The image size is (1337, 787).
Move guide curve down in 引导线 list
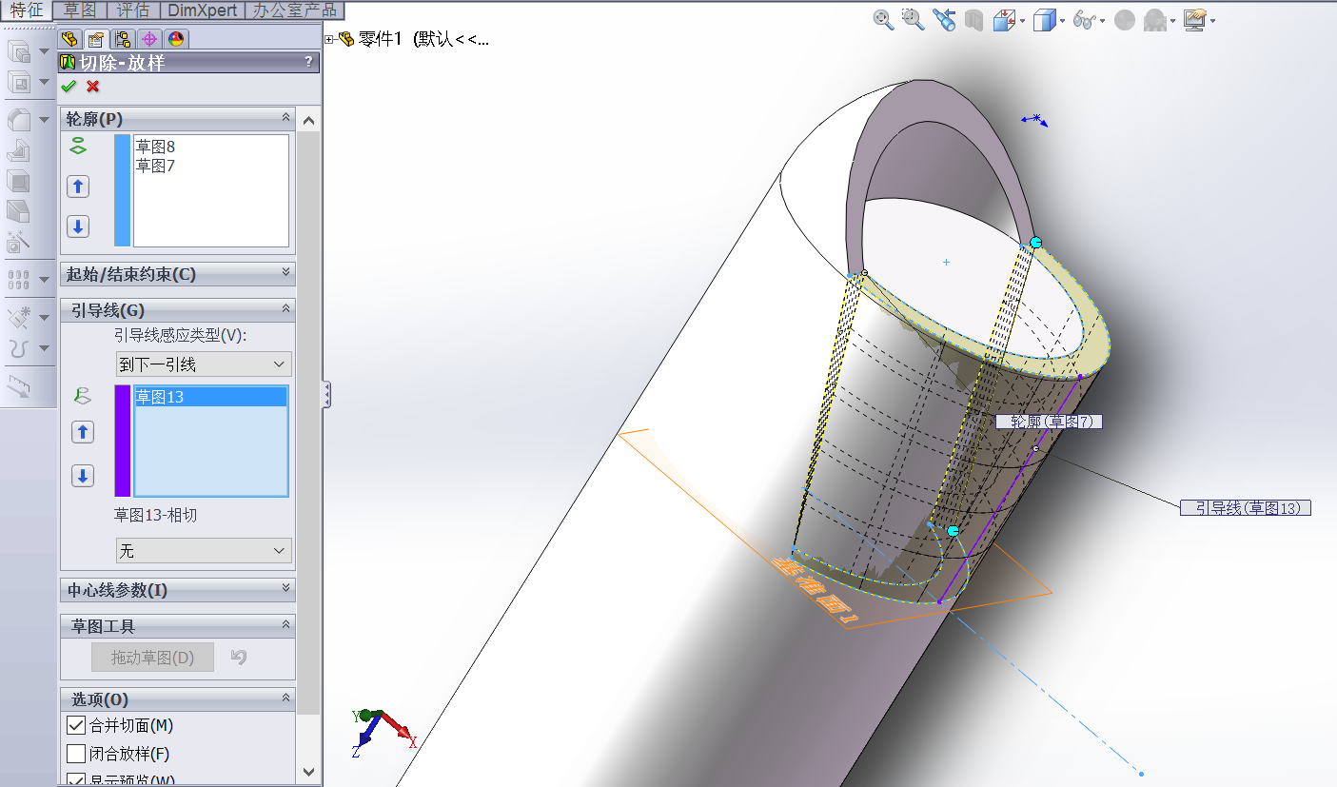pyautogui.click(x=83, y=476)
